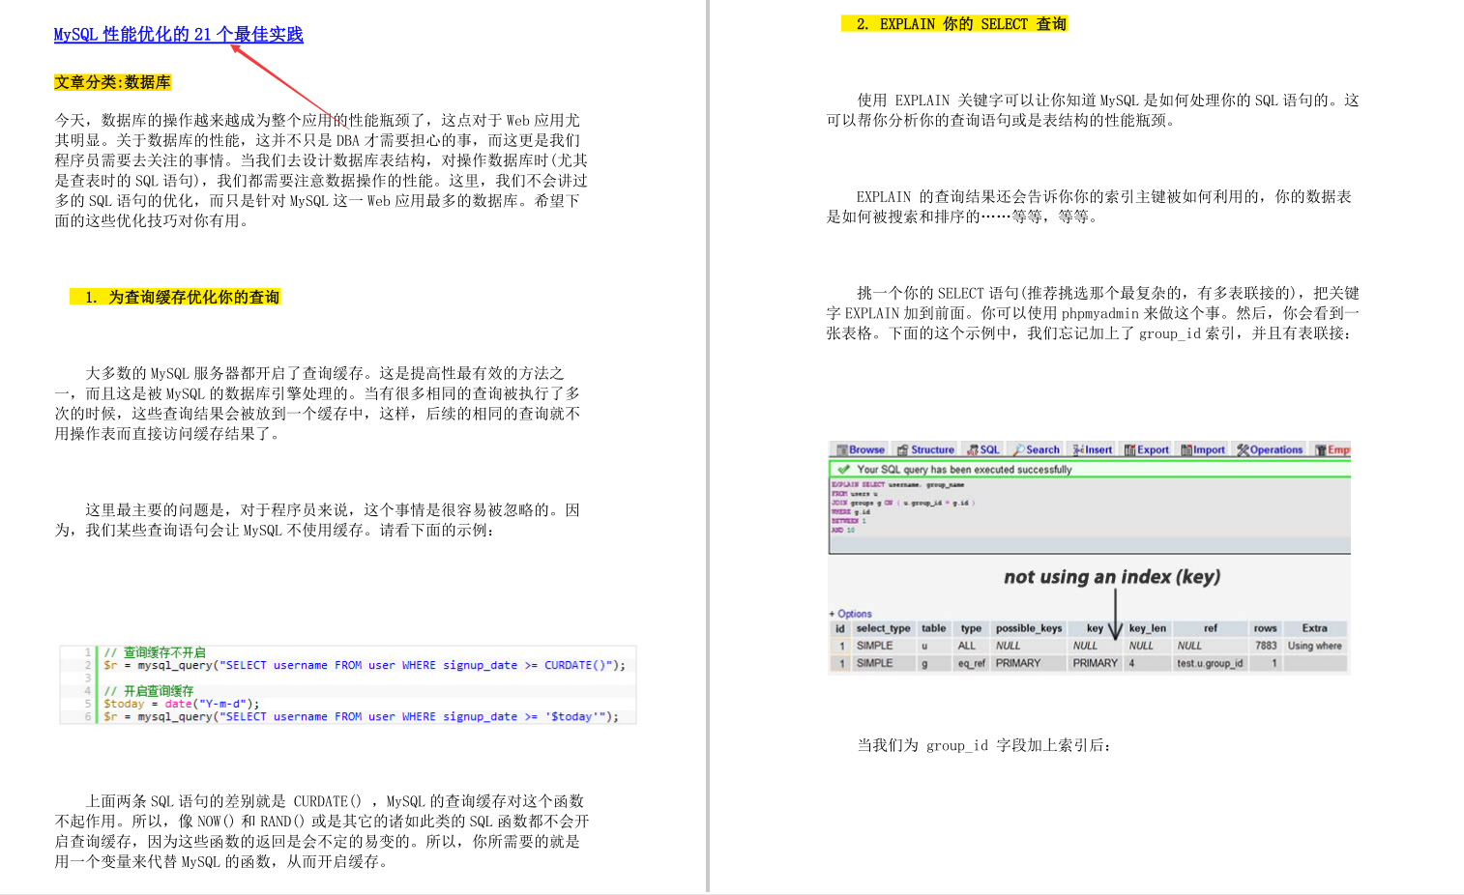
Task: Click the 'ref' column header
Action: (x=1211, y=628)
